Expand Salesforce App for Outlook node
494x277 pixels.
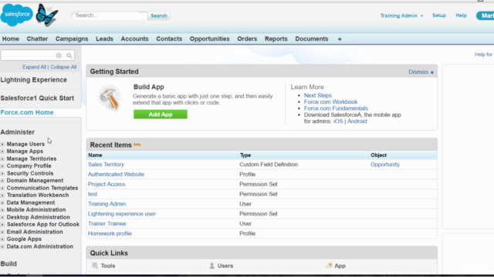tap(2, 225)
